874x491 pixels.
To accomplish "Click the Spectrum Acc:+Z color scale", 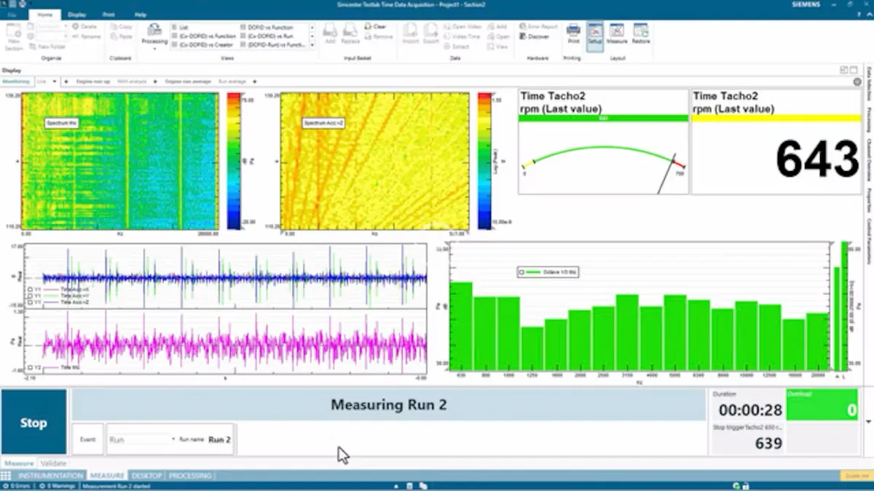I will pyautogui.click(x=484, y=161).
